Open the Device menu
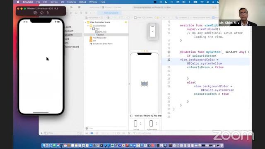 coord(54,2)
